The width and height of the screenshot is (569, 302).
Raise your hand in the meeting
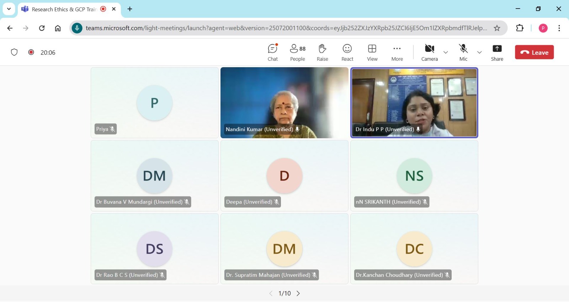point(322,52)
